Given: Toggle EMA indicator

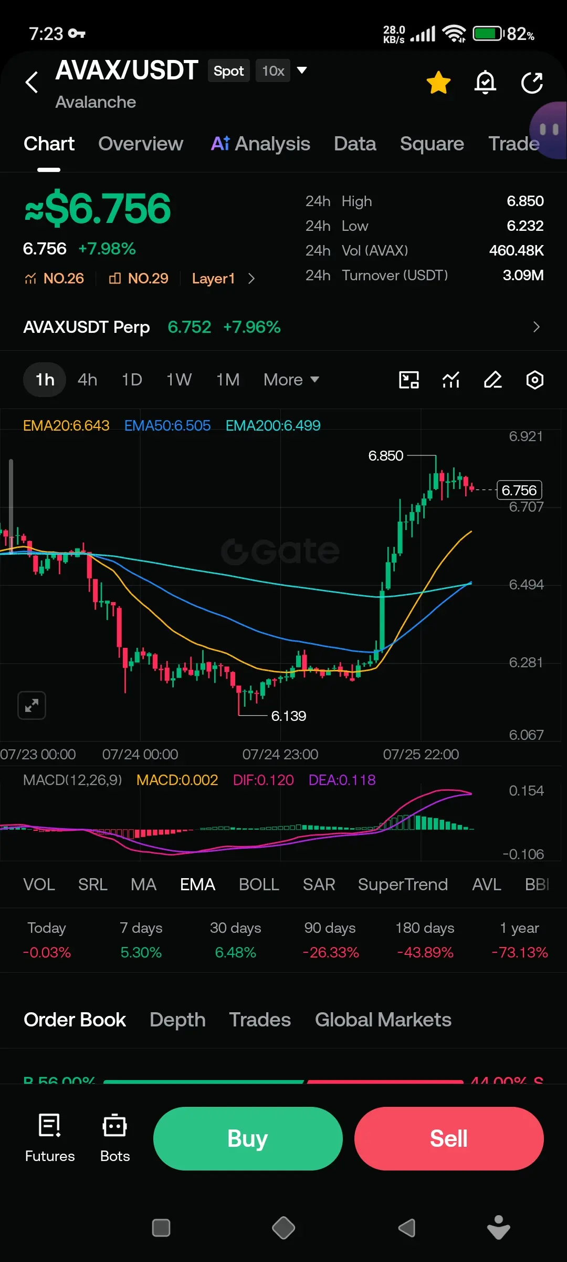Looking at the screenshot, I should (x=197, y=884).
